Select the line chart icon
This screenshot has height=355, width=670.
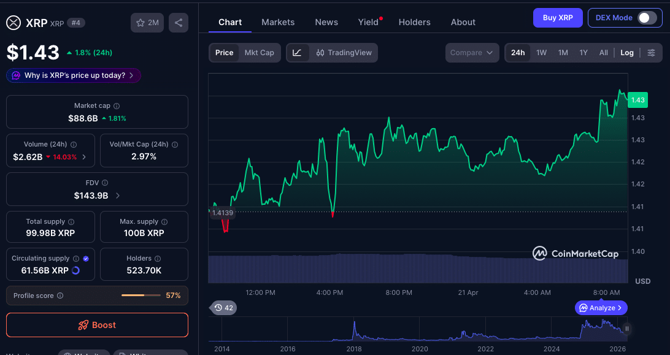click(297, 53)
